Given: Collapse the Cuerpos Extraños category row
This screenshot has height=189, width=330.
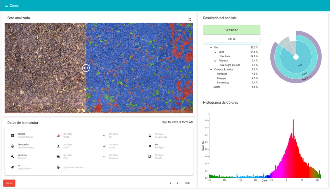Looking at the screenshot, I should pos(211,70).
